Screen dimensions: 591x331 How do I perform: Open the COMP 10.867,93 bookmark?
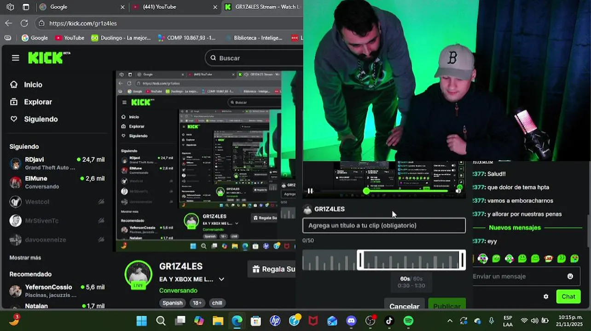coord(187,38)
